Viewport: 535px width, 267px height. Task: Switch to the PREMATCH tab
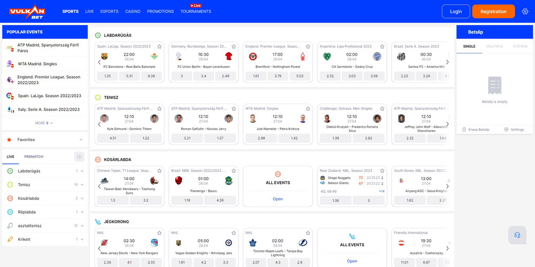tap(34, 156)
